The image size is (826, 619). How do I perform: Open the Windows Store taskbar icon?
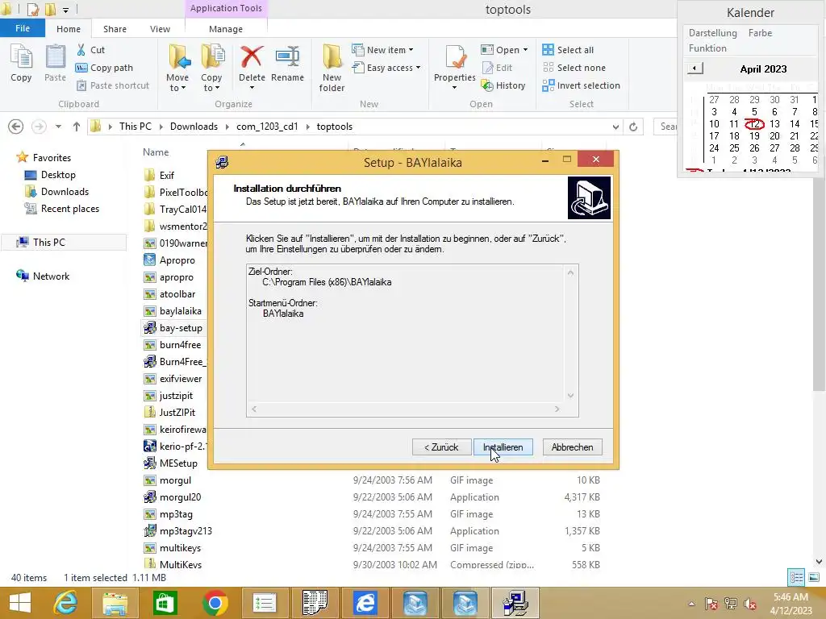[x=165, y=603]
